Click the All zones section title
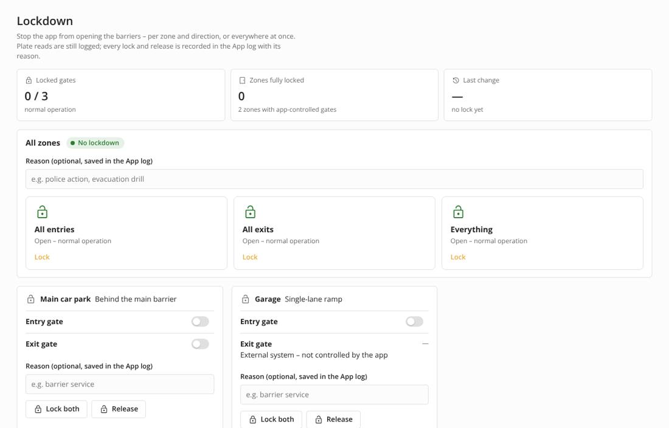669x428 pixels. coord(43,143)
